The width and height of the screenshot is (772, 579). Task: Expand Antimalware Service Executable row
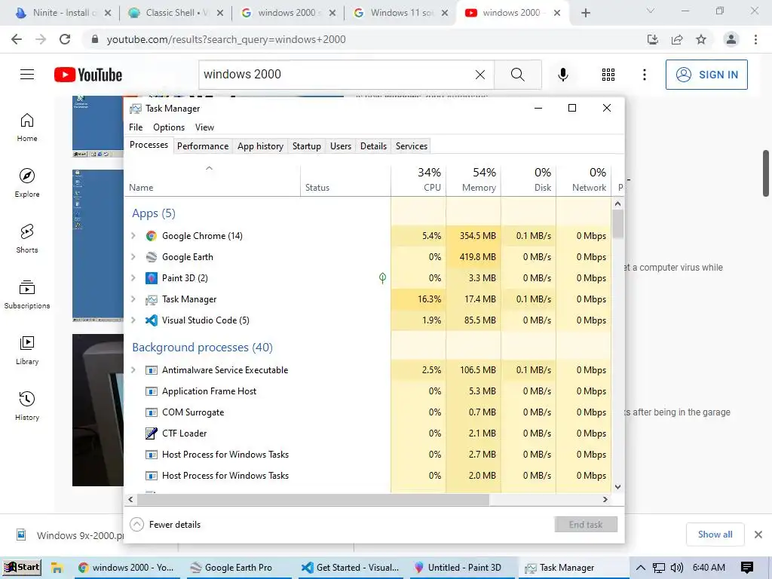(x=133, y=370)
